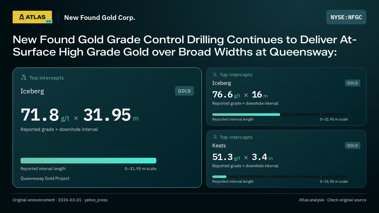Image resolution: width=379 pixels, height=213 pixels.
Task: Click the drill icon in the large Iceberg card
Action: 24,77
